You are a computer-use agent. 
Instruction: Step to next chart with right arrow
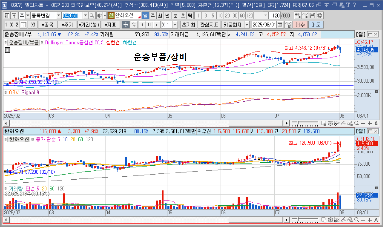(157, 25)
